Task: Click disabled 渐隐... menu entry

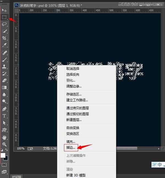Action: pyautogui.click(x=71, y=161)
